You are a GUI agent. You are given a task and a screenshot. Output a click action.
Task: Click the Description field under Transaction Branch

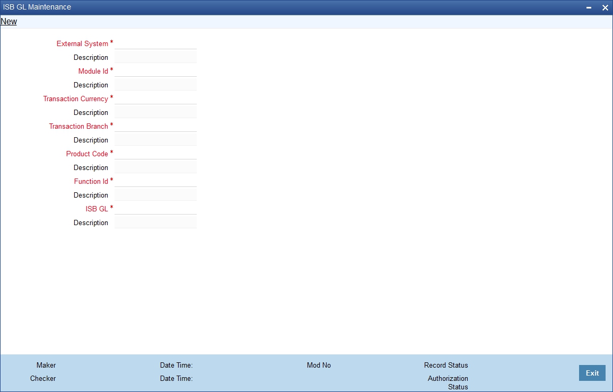coord(155,140)
